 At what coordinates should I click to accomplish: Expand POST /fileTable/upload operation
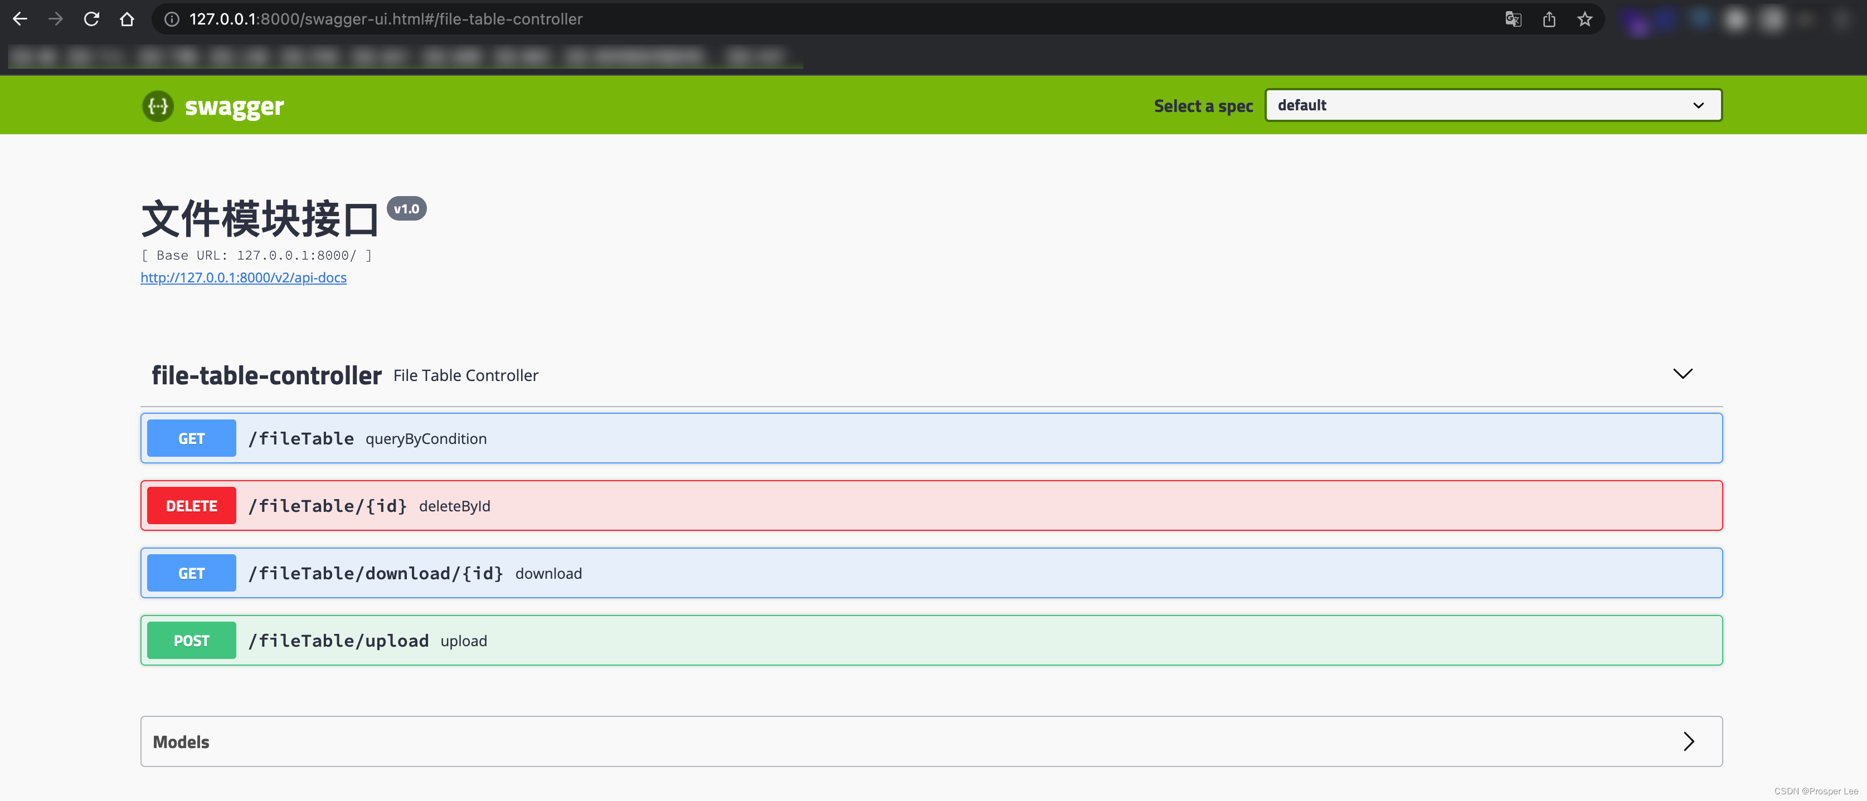(931, 640)
